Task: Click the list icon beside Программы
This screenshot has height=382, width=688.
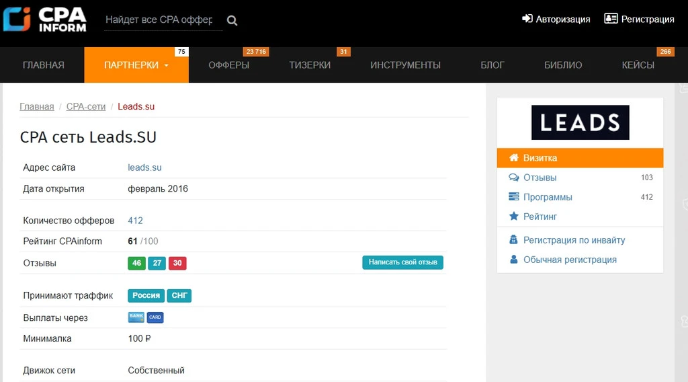Action: coord(513,196)
